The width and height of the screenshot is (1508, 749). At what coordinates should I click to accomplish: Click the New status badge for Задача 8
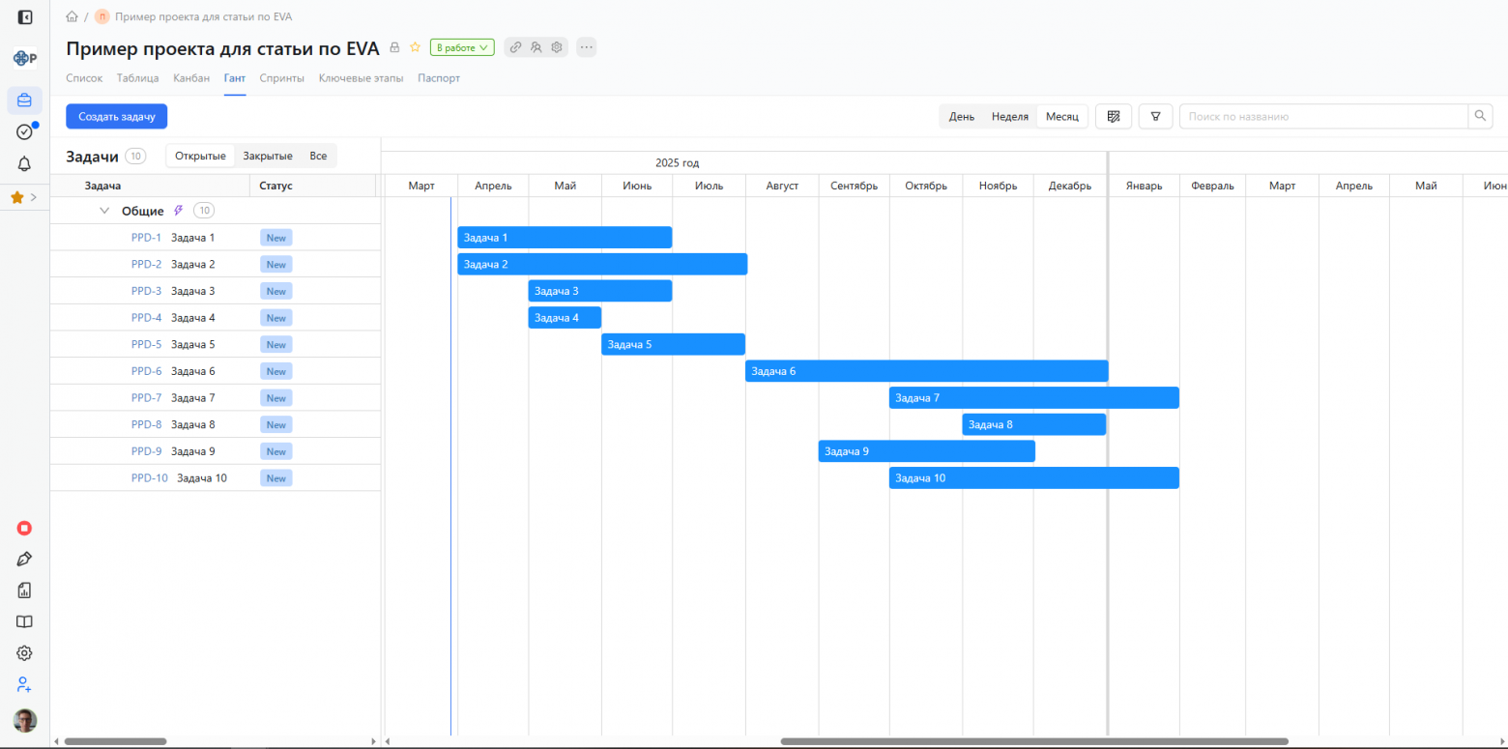coord(276,425)
